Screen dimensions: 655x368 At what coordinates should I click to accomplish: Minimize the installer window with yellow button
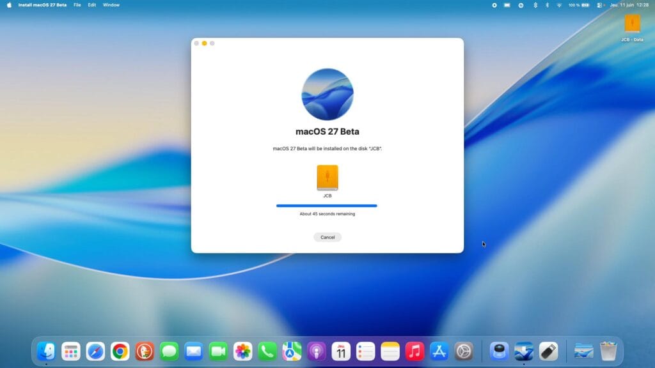pos(204,43)
